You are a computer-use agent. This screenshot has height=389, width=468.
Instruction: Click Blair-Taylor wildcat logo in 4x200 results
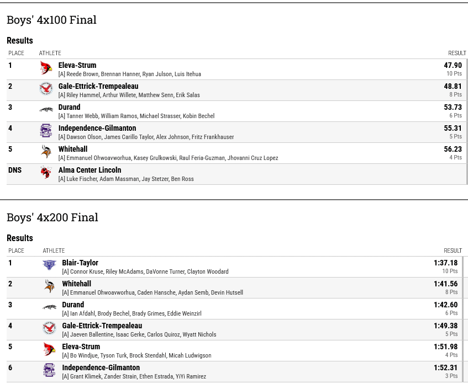[49, 266]
